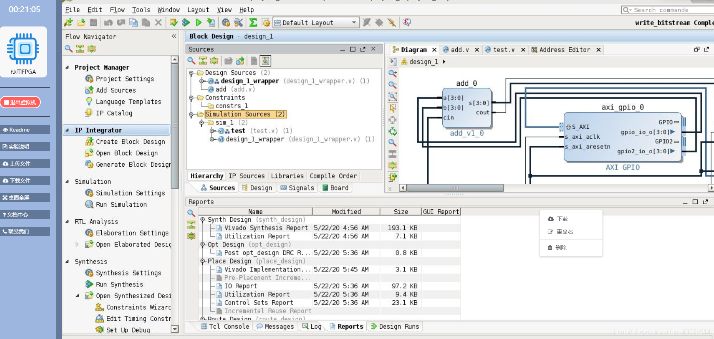This screenshot has width=714, height=339.
Task: Select the IP Sources tab
Action: [246, 176]
